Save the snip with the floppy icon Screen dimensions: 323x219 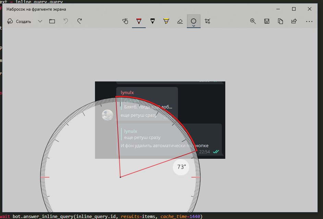tap(267, 21)
